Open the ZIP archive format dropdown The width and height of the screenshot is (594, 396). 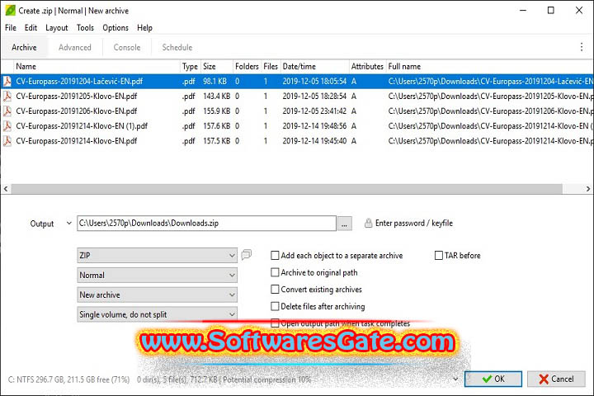point(157,256)
